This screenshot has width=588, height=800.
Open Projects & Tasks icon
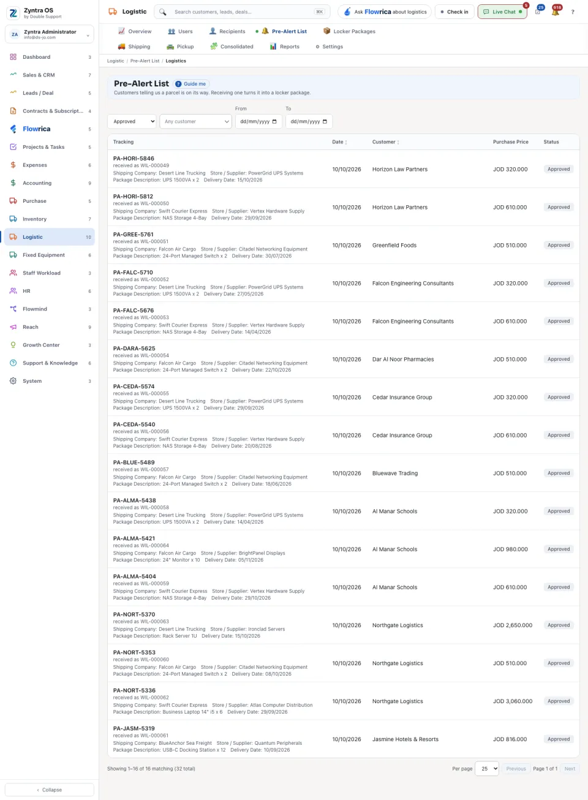(13, 147)
